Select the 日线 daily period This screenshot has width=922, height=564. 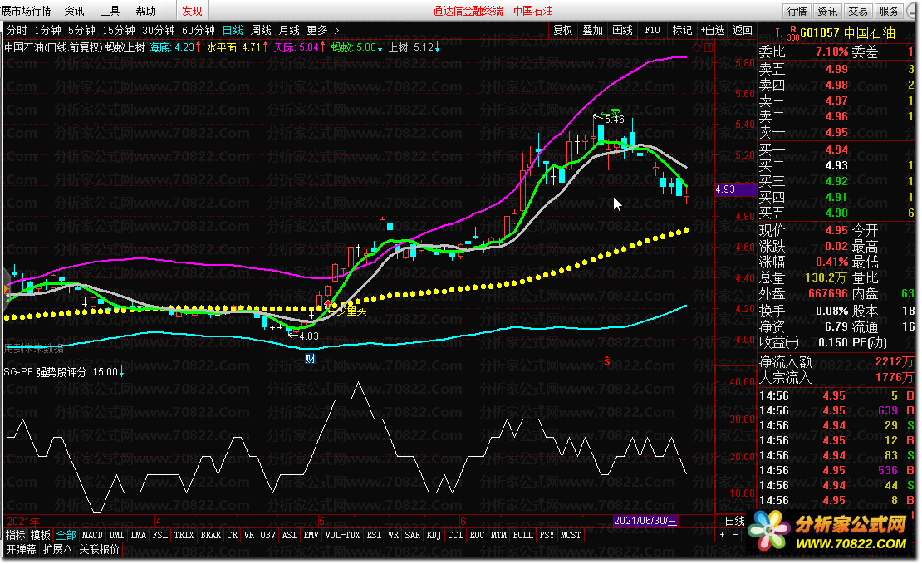click(233, 30)
